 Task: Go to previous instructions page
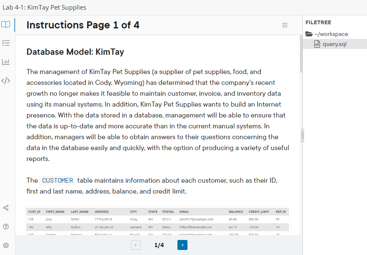pyautogui.click(x=136, y=245)
